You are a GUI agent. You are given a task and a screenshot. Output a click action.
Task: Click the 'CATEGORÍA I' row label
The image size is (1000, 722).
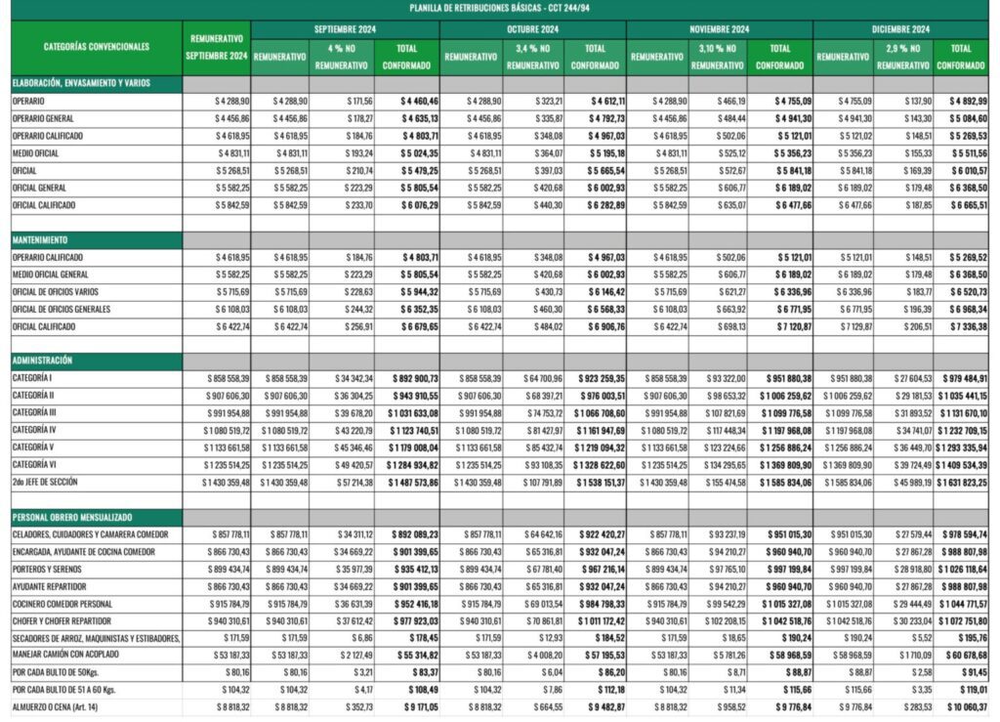(x=32, y=378)
